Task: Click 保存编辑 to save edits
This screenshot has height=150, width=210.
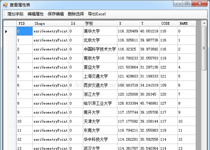Action: (x=56, y=14)
